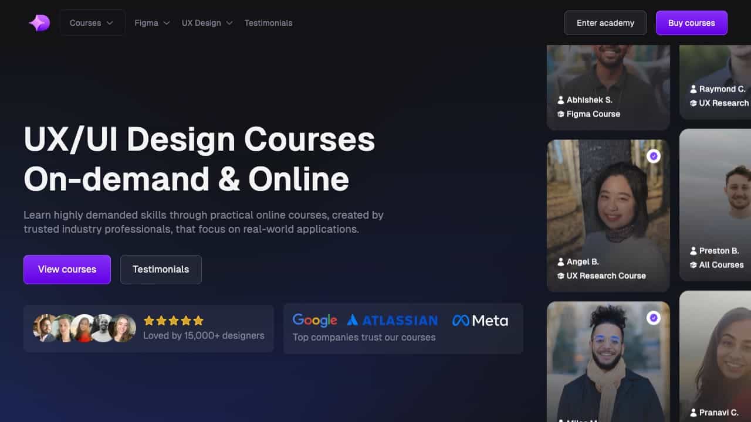Open the Courses dropdown menu
The width and height of the screenshot is (751, 422).
(92, 23)
